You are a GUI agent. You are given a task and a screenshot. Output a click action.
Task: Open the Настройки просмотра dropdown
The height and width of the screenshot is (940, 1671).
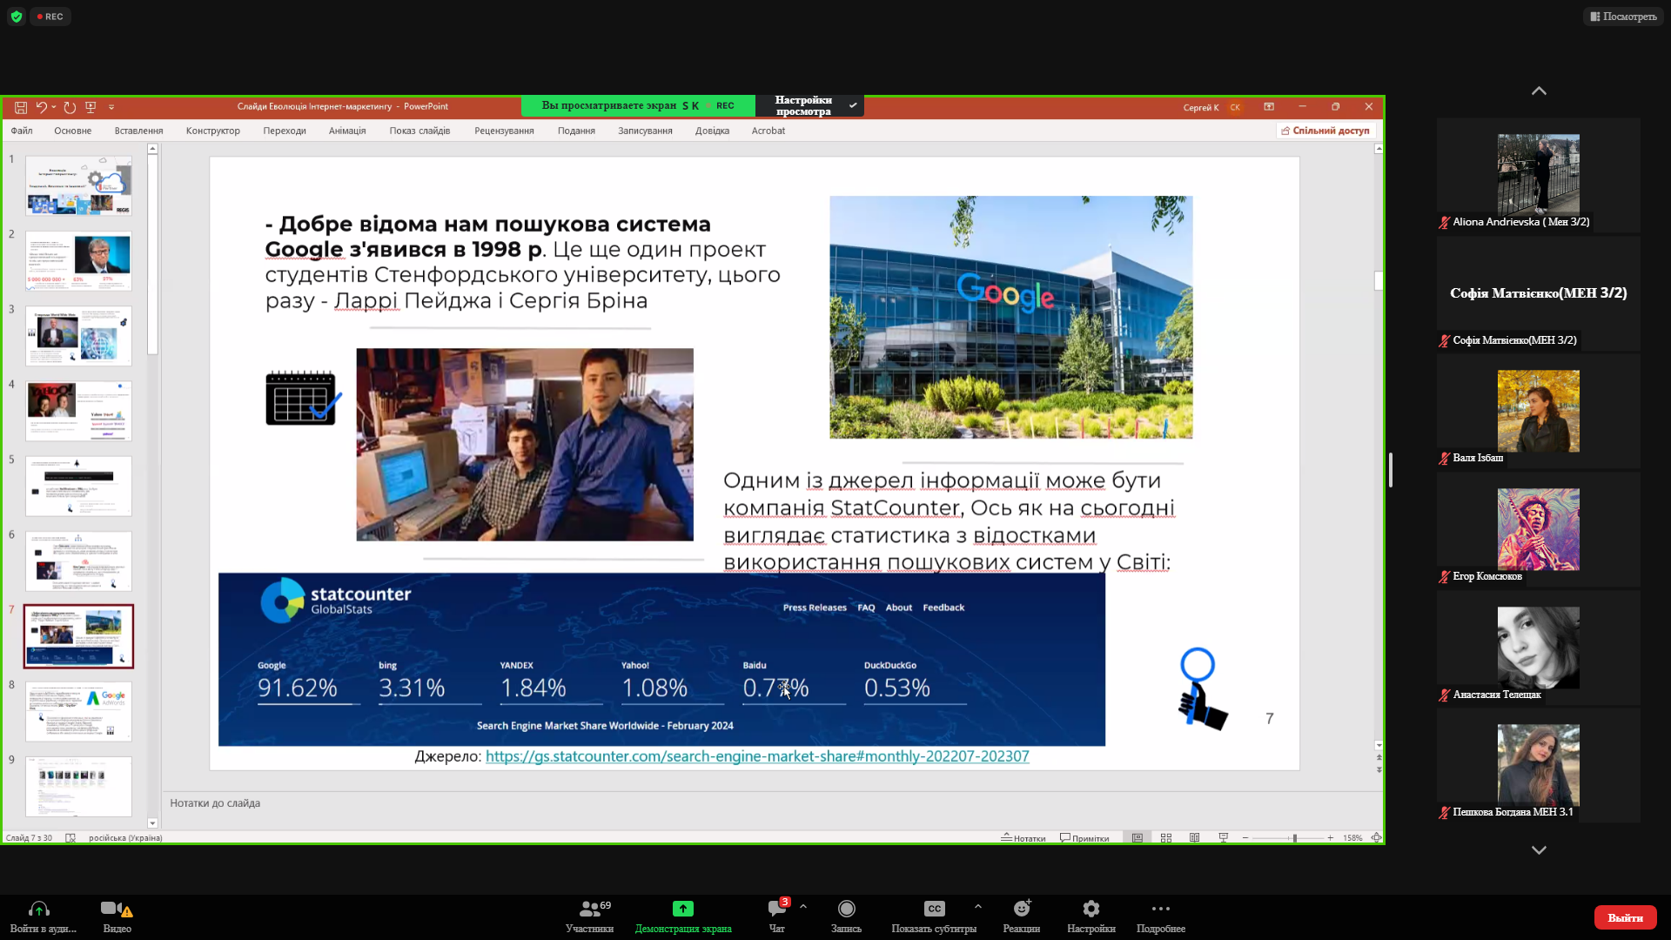pos(809,105)
